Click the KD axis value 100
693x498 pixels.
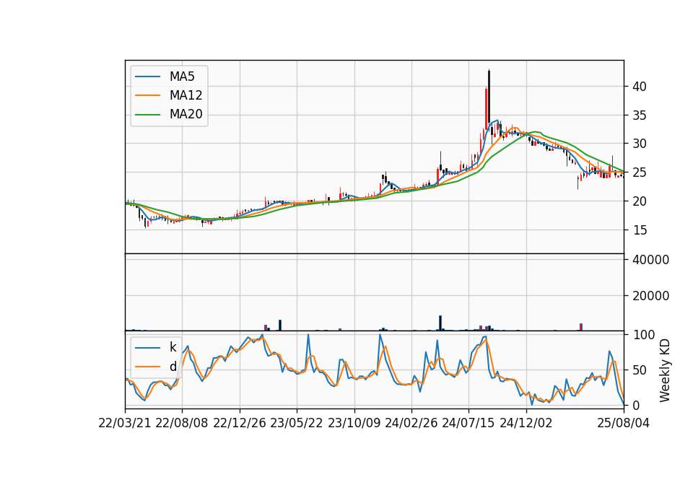point(643,335)
